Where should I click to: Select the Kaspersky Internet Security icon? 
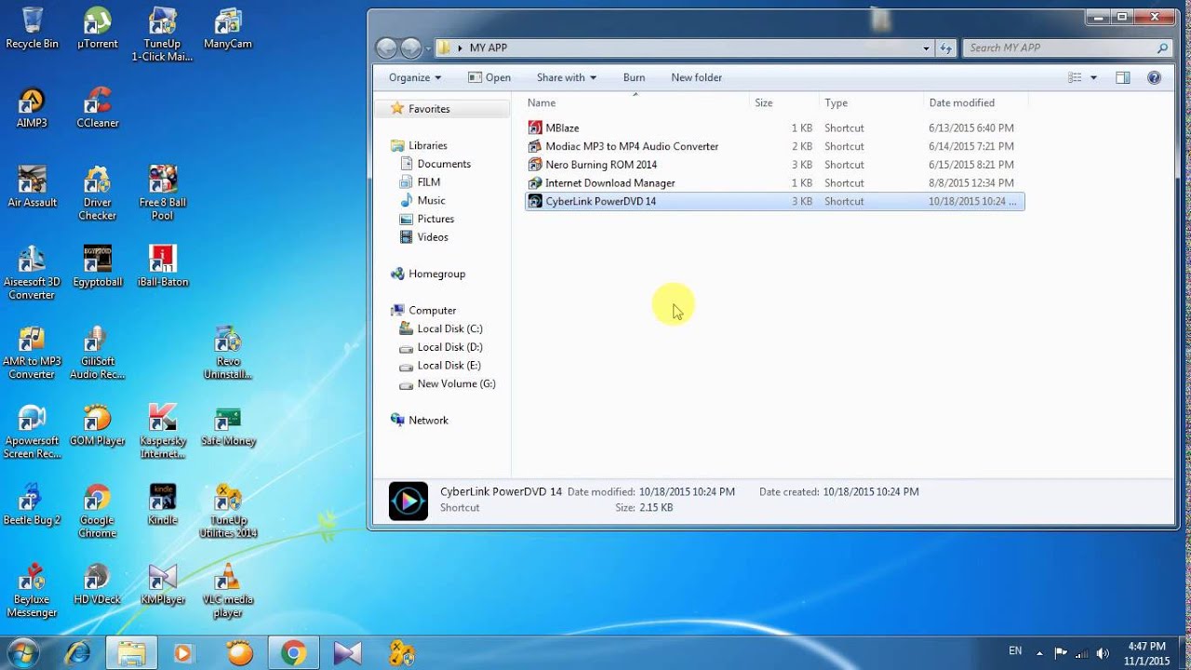162,432
